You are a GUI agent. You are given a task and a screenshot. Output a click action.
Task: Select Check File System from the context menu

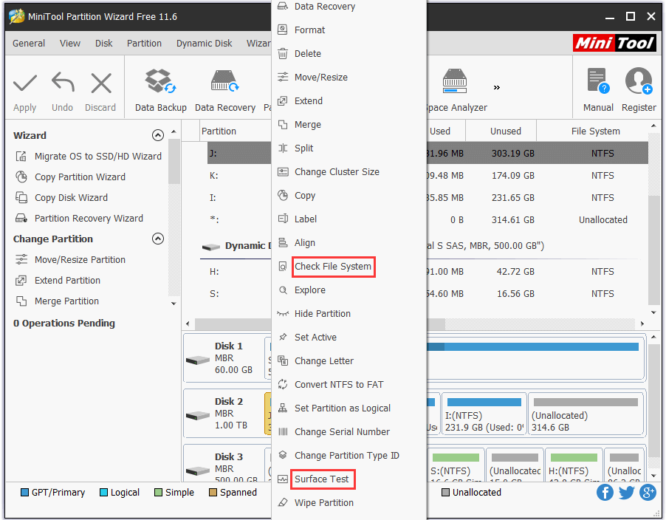[333, 267]
